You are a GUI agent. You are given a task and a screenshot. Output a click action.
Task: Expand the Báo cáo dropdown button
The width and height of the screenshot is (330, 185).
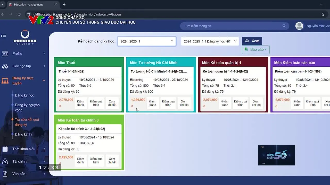255,49
